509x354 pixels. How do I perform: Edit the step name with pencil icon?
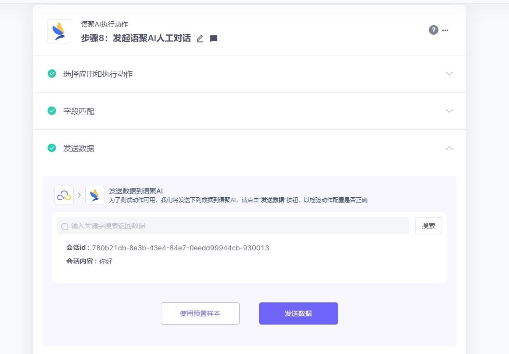point(200,39)
